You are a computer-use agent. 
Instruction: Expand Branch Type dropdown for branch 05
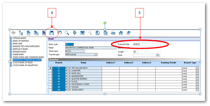click(197, 79)
